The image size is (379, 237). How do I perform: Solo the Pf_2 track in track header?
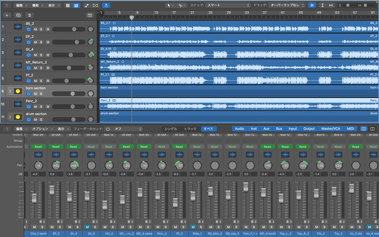click(x=41, y=81)
